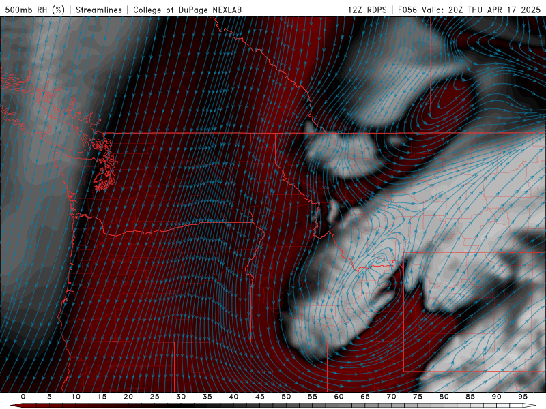Click the "500mb RH (%)" title text
The width and height of the screenshot is (546, 409).
tap(35, 10)
